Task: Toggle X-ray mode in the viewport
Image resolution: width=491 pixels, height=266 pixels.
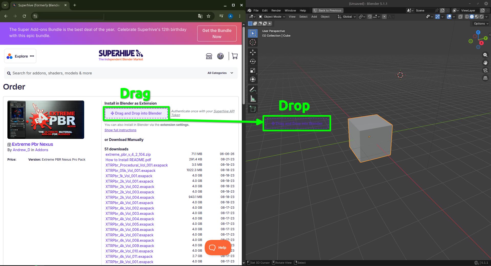Action: click(460, 17)
